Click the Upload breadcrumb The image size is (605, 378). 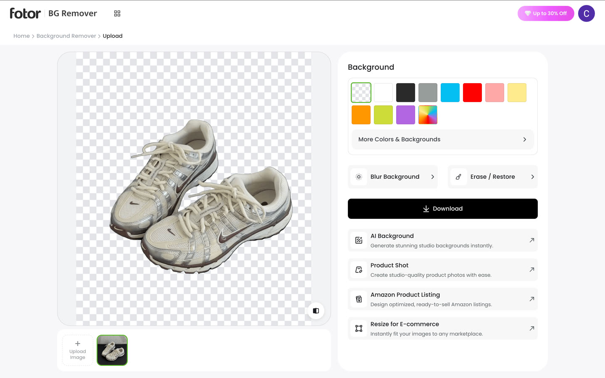[113, 36]
